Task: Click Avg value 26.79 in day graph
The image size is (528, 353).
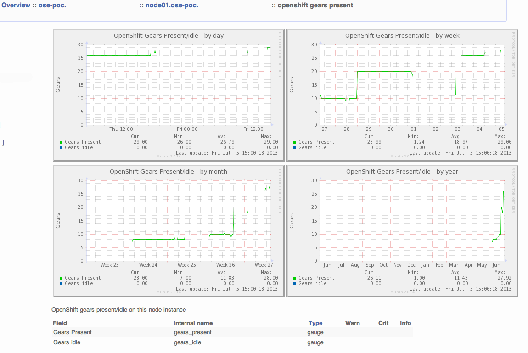Action: click(227, 142)
